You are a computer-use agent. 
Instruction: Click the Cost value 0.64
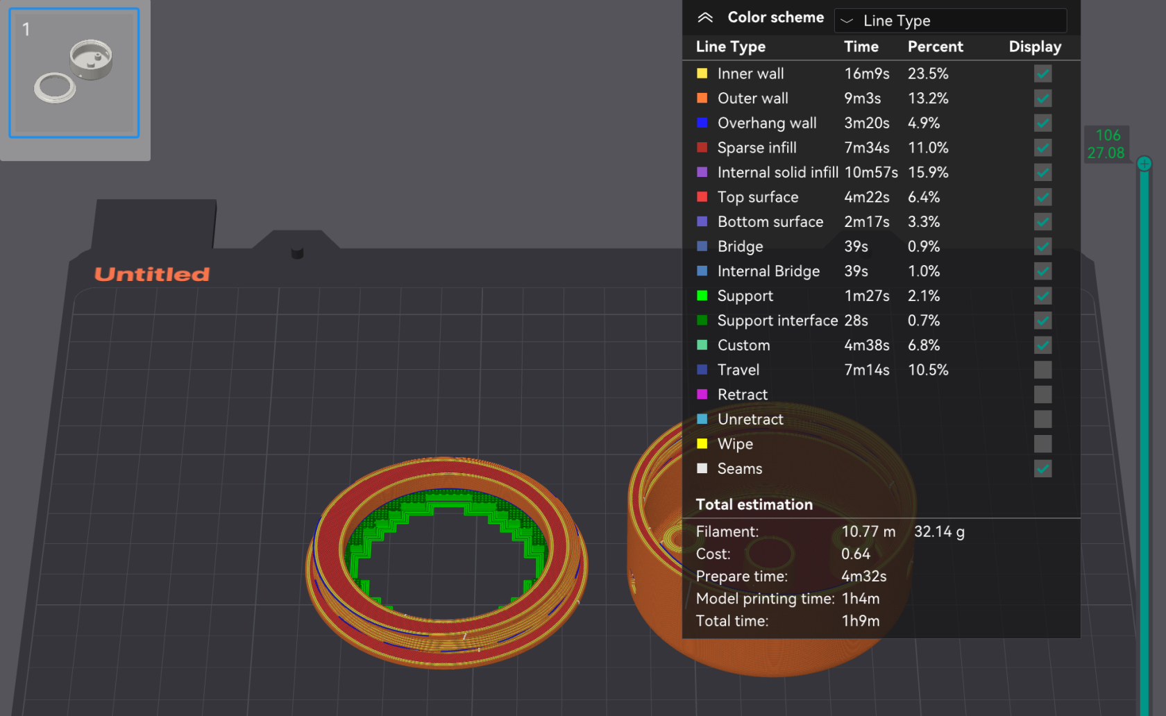tap(856, 554)
